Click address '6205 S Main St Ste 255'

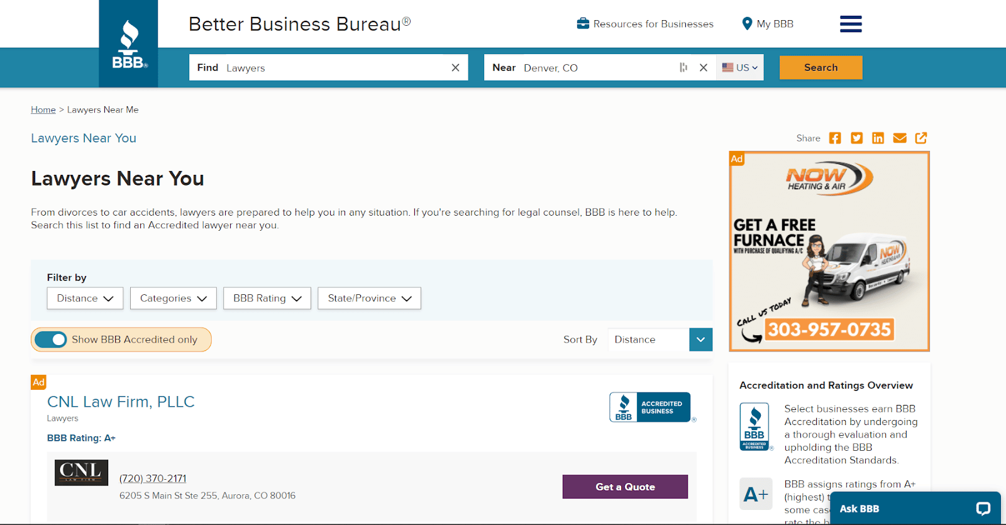tap(169, 495)
